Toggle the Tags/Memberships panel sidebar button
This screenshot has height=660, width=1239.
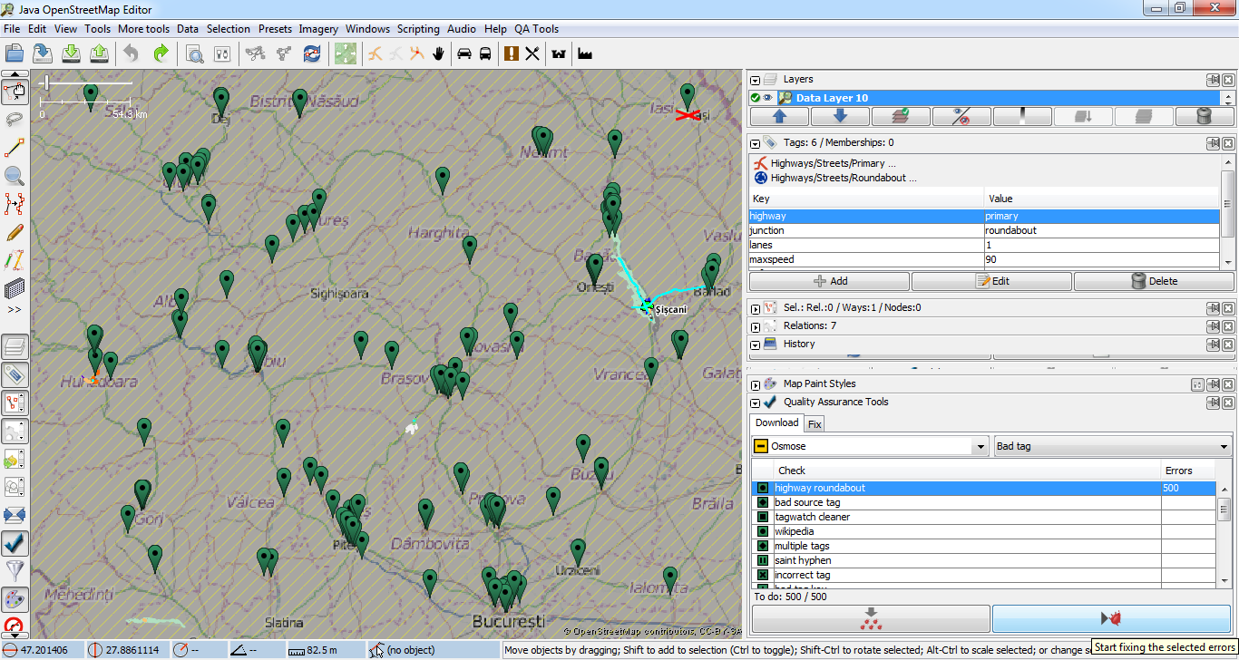click(x=15, y=374)
